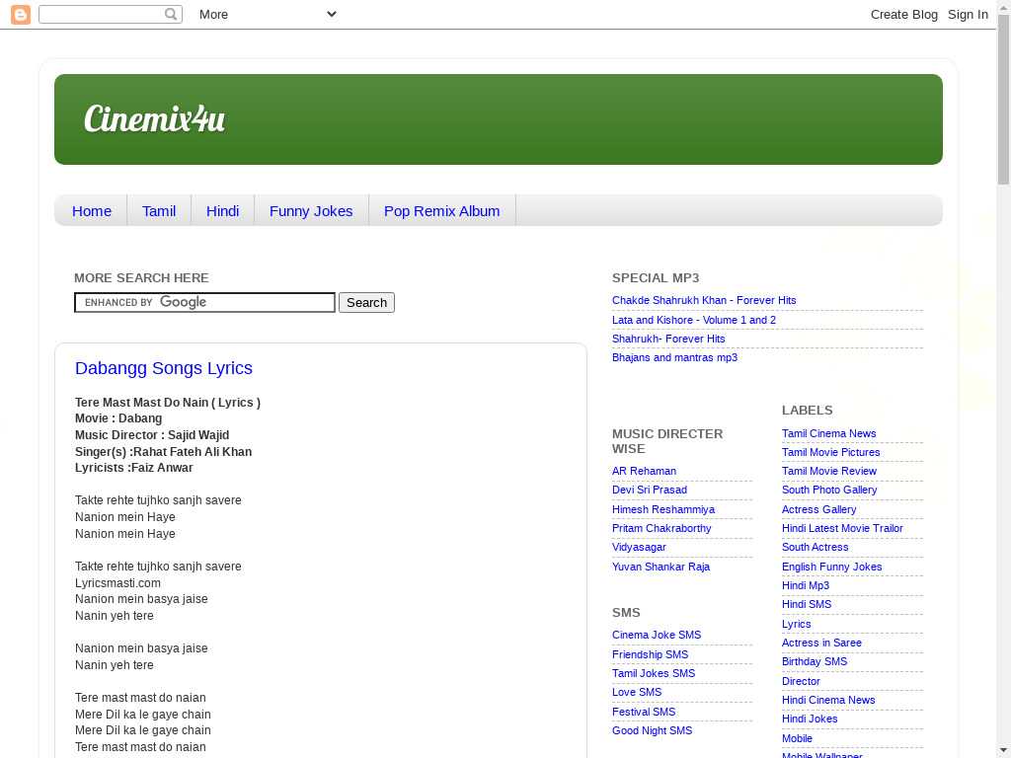Open Chakde Shahrukh Khan Forever Hits link
Image resolution: width=1011 pixels, height=758 pixels.
pyautogui.click(x=704, y=300)
